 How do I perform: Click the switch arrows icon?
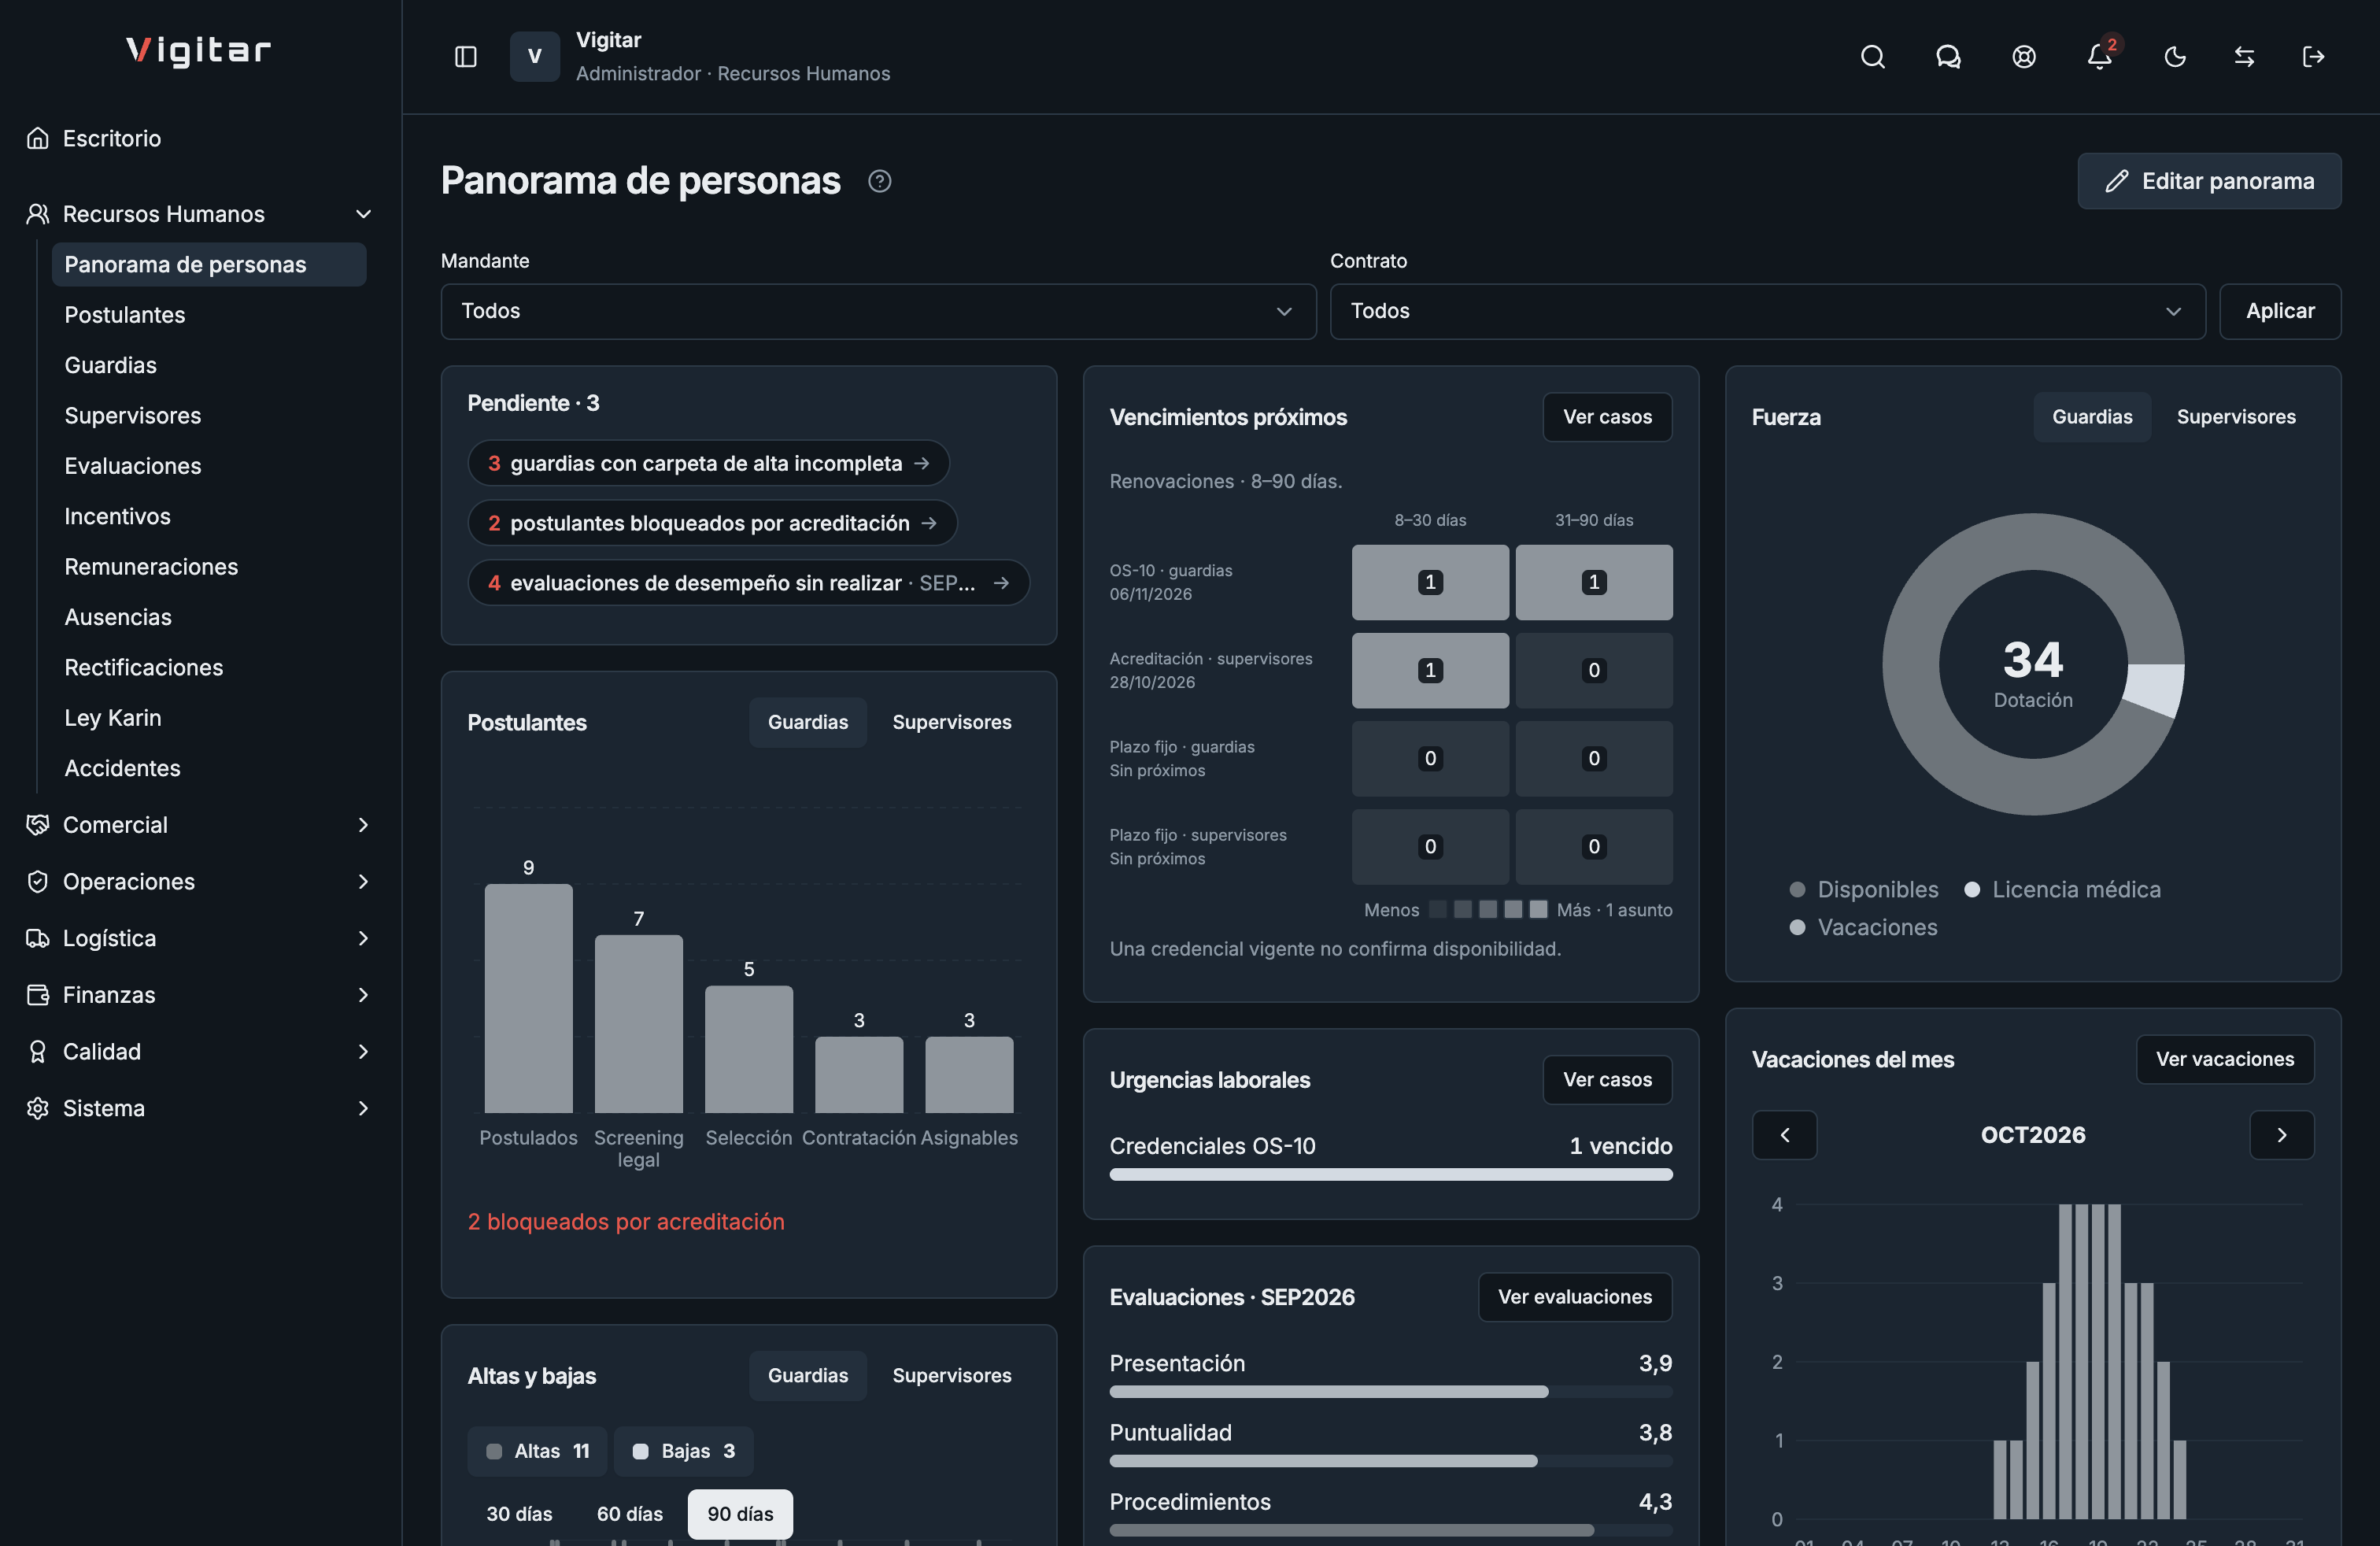(x=2244, y=57)
